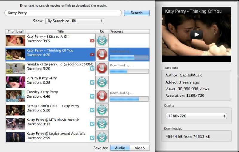
Task: Sort by the Thumbnail column header
Action: [x=16, y=31]
